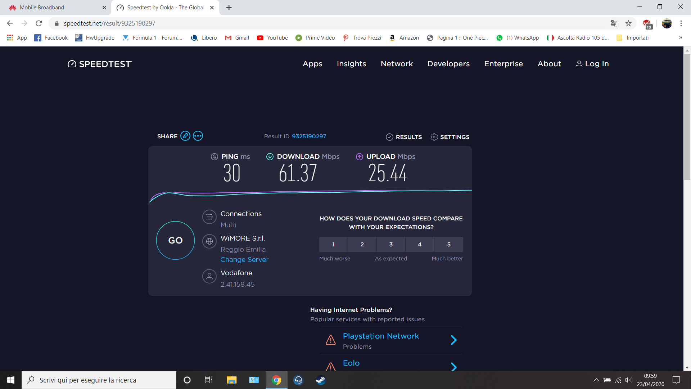Click Log In link
Viewport: 691px width, 389px height.
pos(592,64)
